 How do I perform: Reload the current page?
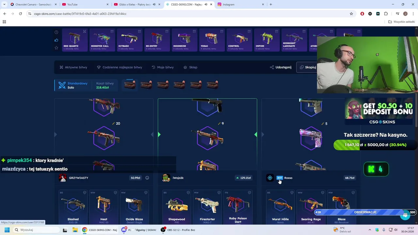point(20,14)
